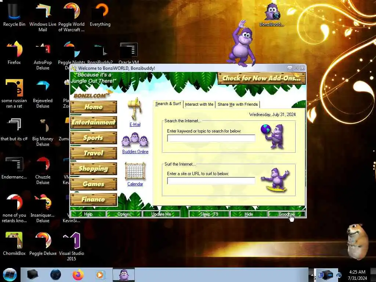Screen dimensions: 376x282
Task: Click the Update Me button
Action: (x=161, y=214)
